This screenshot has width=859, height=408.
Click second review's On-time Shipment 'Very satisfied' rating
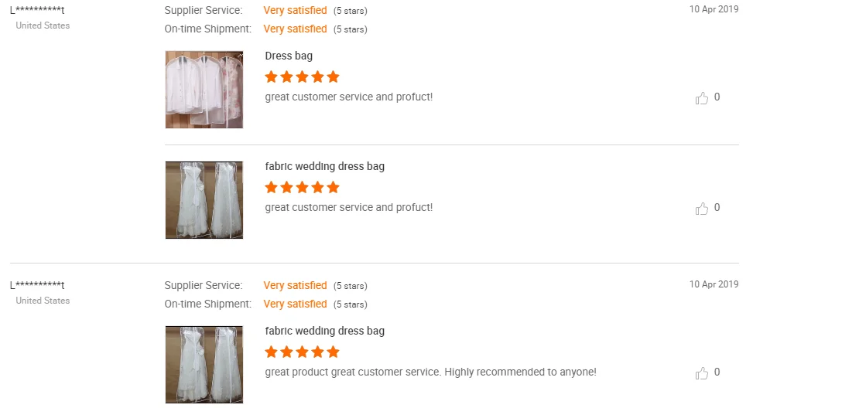(295, 304)
